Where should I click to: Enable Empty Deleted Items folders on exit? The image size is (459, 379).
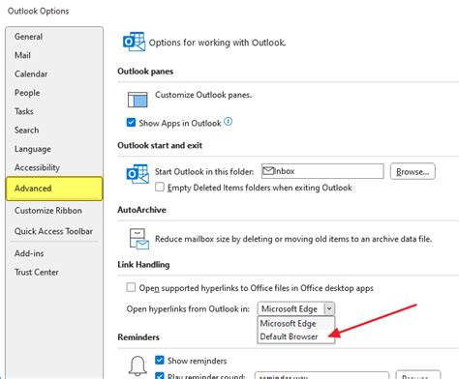pos(160,187)
